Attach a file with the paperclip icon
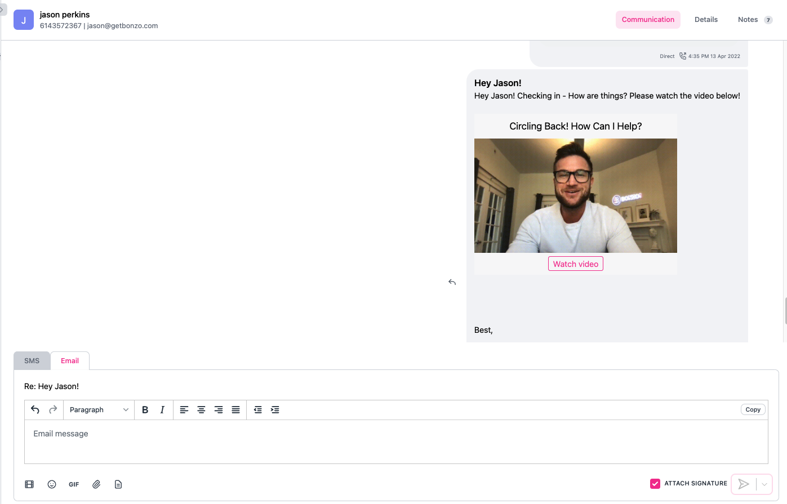 click(96, 484)
